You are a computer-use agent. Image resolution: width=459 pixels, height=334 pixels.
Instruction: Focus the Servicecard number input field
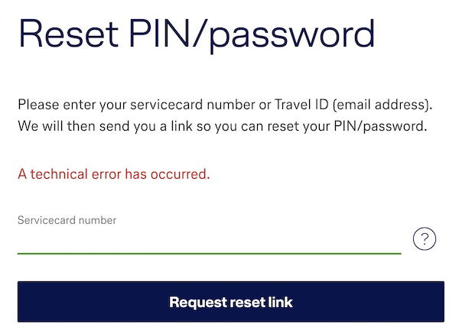(x=209, y=240)
